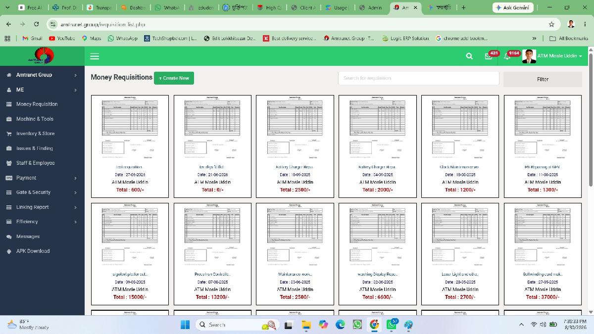Expand the ME sidebar section

[42, 90]
